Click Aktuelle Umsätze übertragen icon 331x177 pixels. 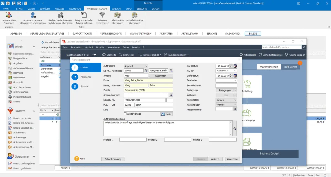tap(134, 15)
